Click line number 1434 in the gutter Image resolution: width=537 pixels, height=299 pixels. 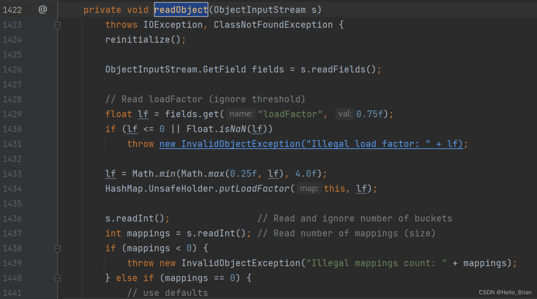pyautogui.click(x=12, y=189)
